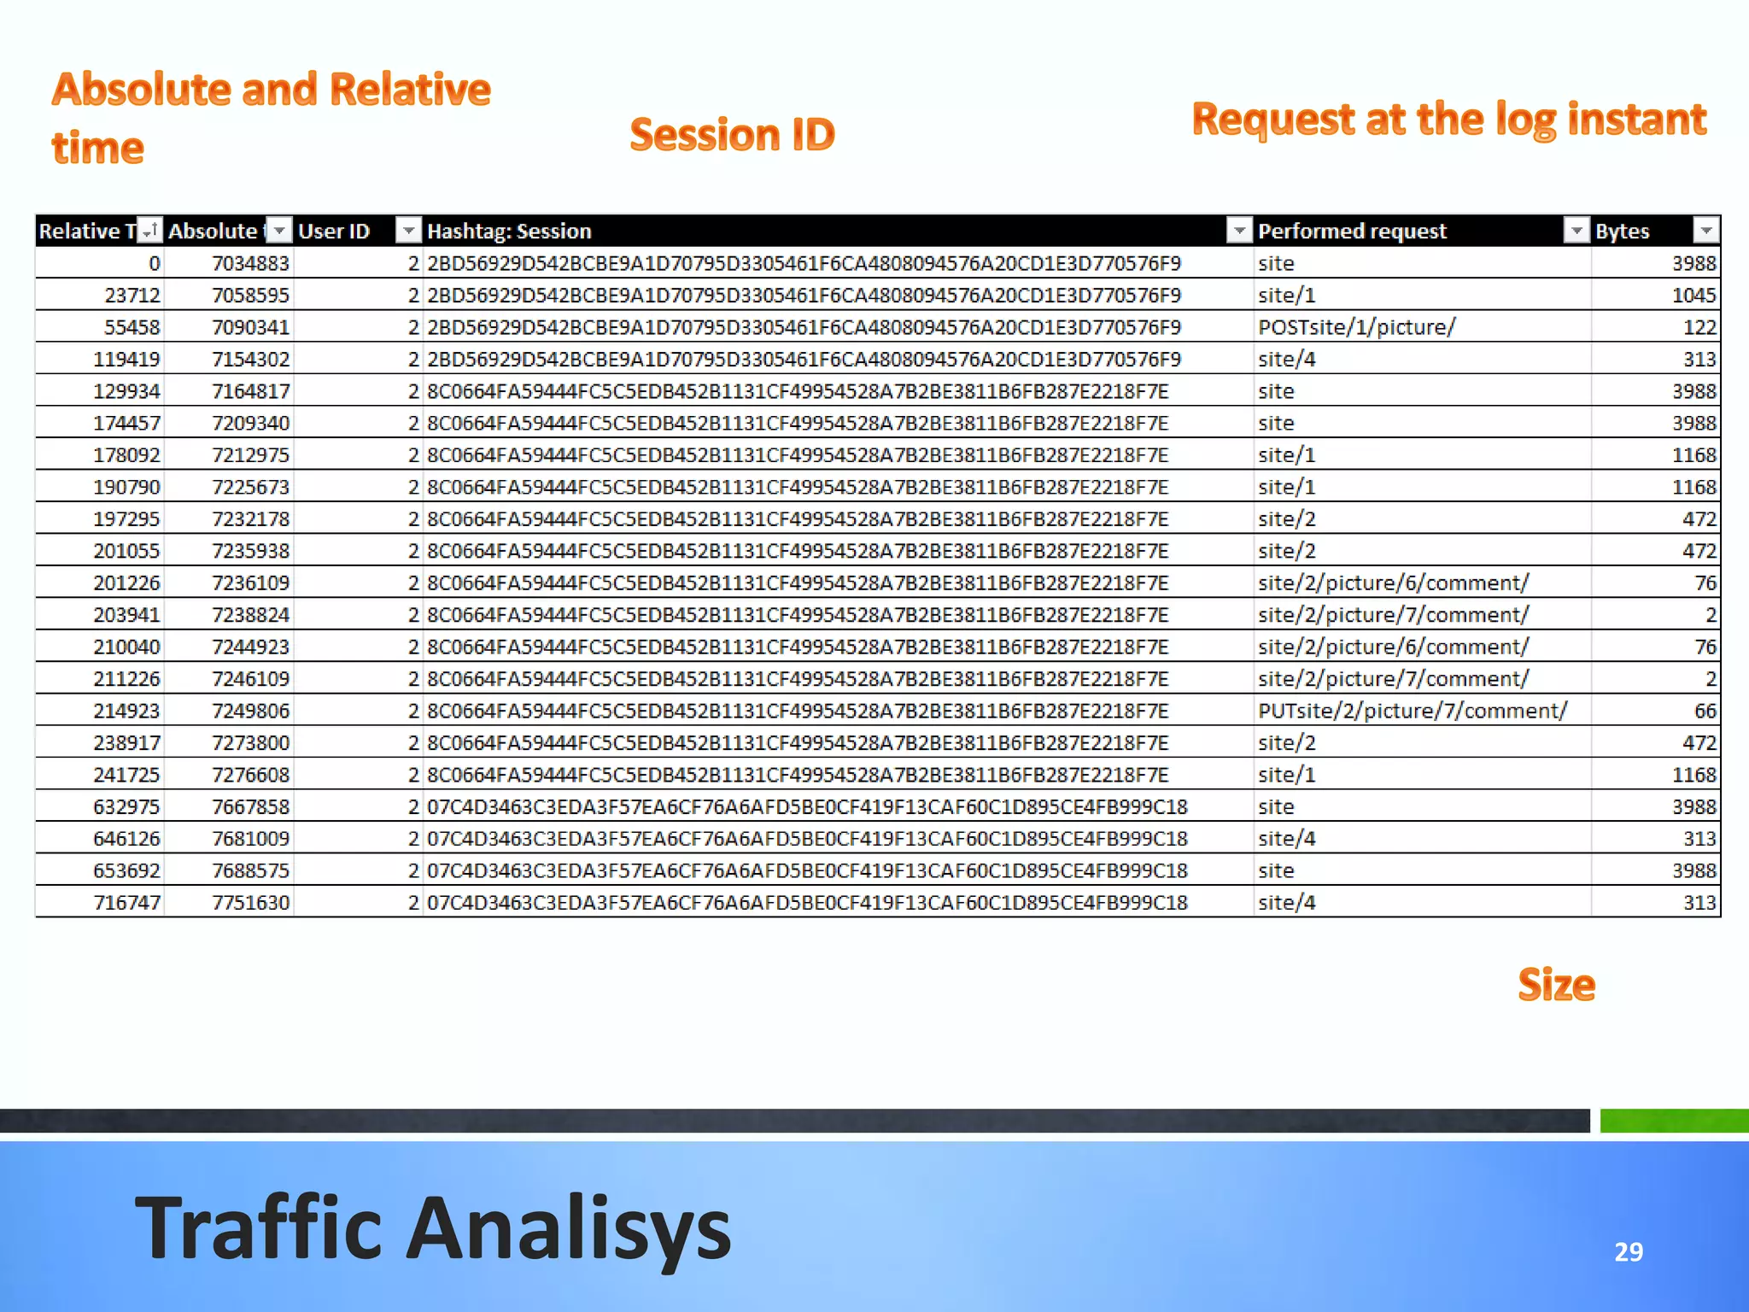Click relative time cell 653692
Viewport: 1749px width, 1312px height.
pos(100,870)
